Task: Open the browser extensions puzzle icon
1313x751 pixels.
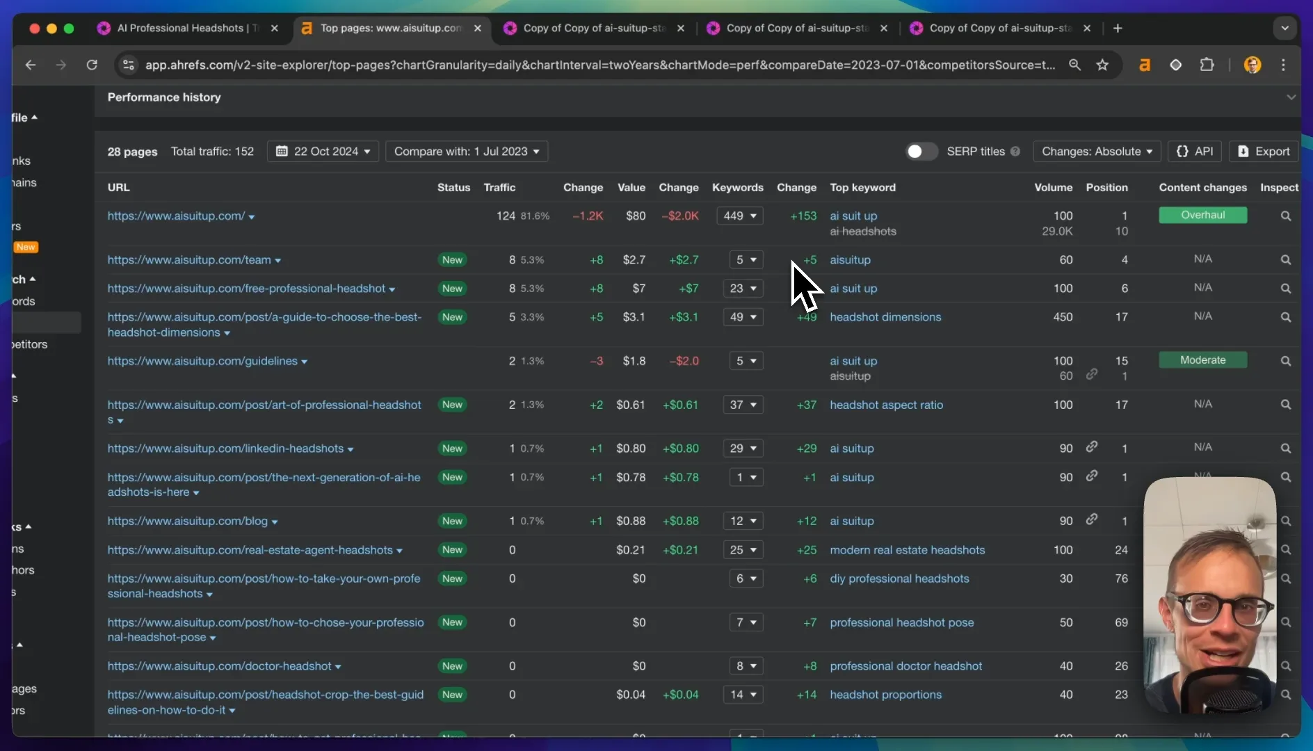Action: click(1207, 65)
